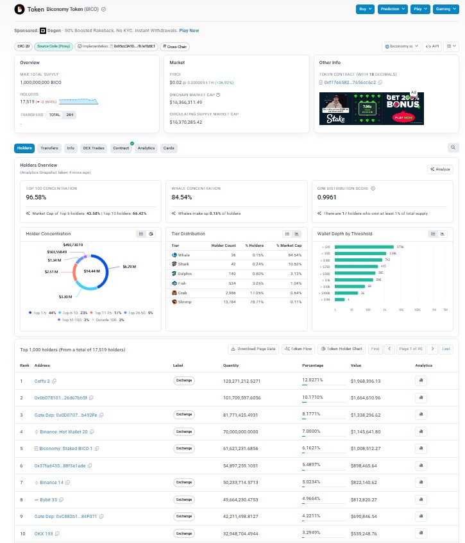Copy the Gate Dep 0x0D0707 address
This screenshot has height=543, width=465.
[101, 415]
